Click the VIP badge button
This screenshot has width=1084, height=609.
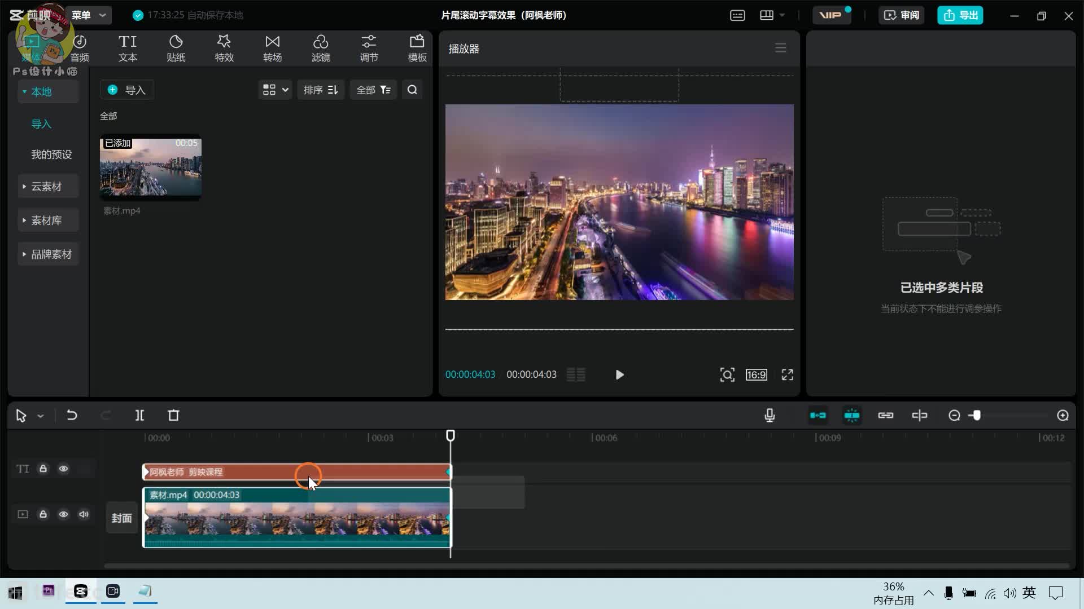coord(831,15)
